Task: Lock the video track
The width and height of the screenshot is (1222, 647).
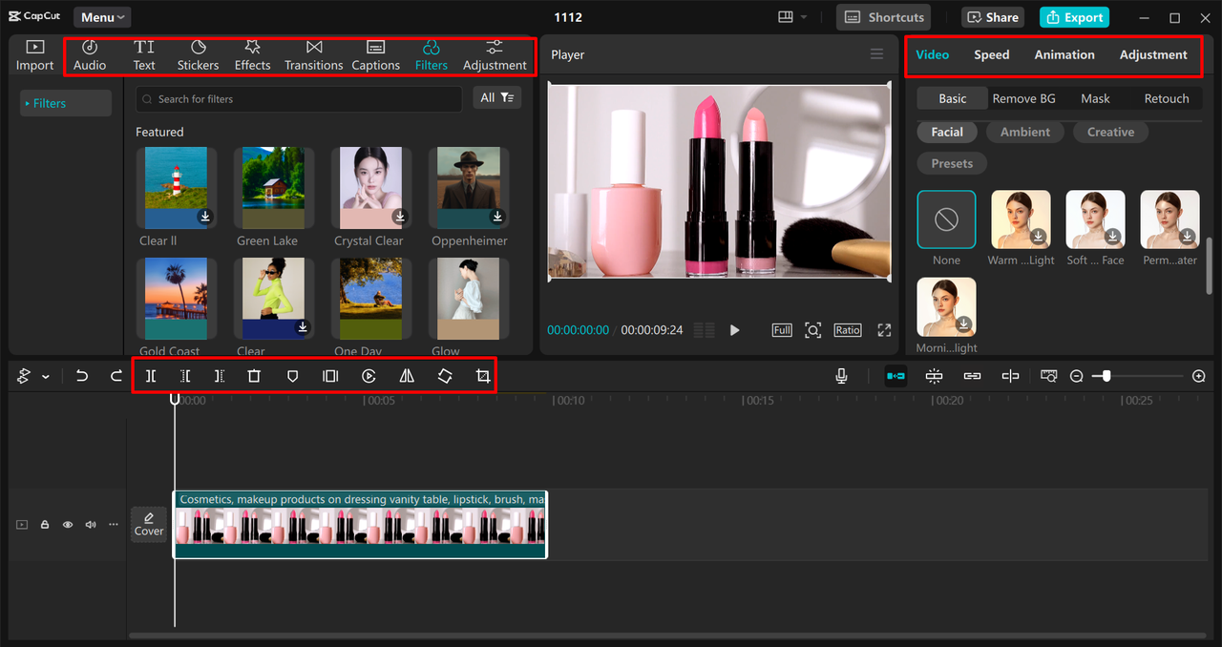Action: coord(44,525)
